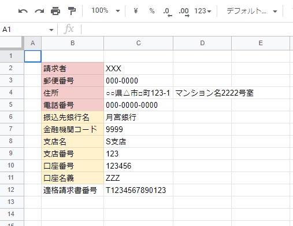Click cell with value ZZZ
Screen dimensions: 293x226
[138, 178]
